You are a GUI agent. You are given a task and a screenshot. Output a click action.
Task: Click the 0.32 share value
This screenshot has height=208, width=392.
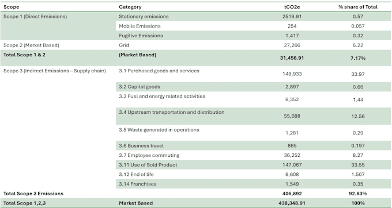click(358, 36)
